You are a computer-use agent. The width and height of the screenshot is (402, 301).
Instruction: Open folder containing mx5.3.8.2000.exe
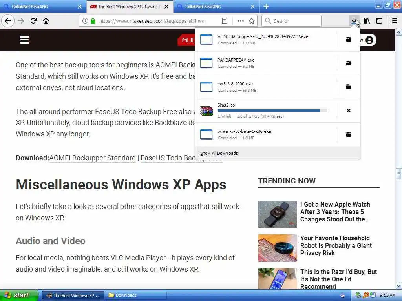coord(349,87)
